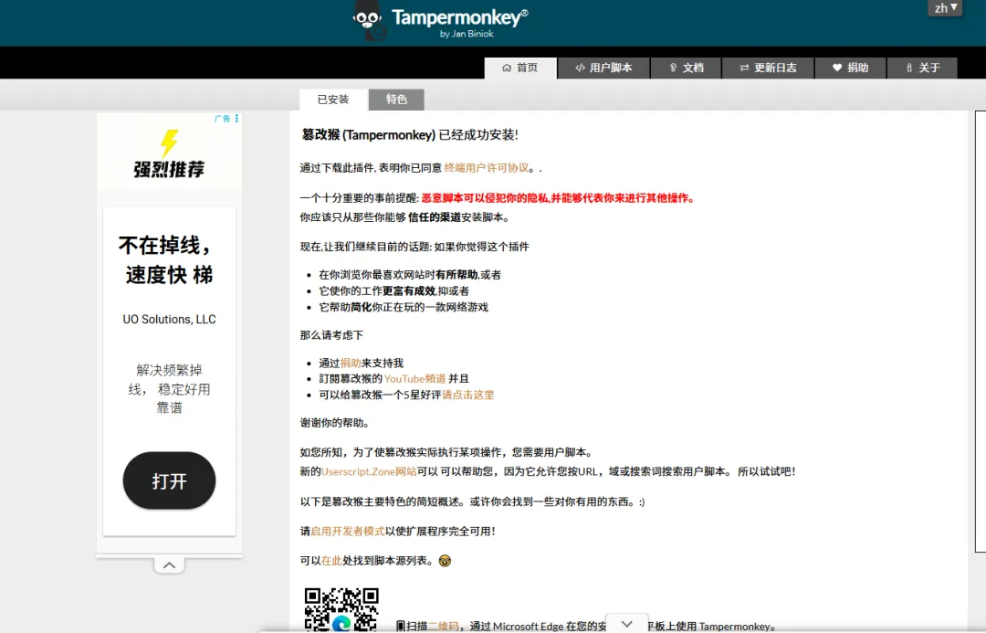Screen dimensions: 986x633
Task: Open the 用户脚本 userscripts menu item
Action: point(603,68)
